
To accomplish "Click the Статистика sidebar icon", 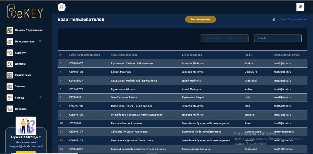I will point(10,75).
